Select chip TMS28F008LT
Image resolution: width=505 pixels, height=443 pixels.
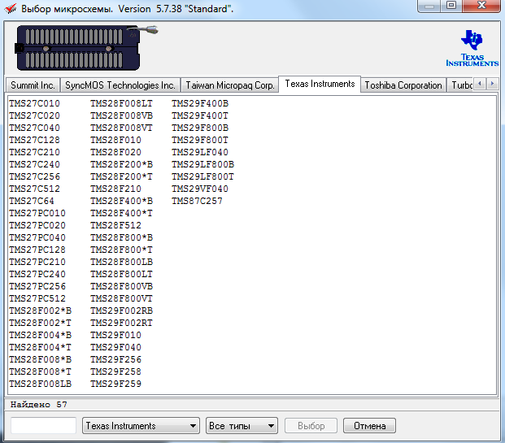[121, 103]
